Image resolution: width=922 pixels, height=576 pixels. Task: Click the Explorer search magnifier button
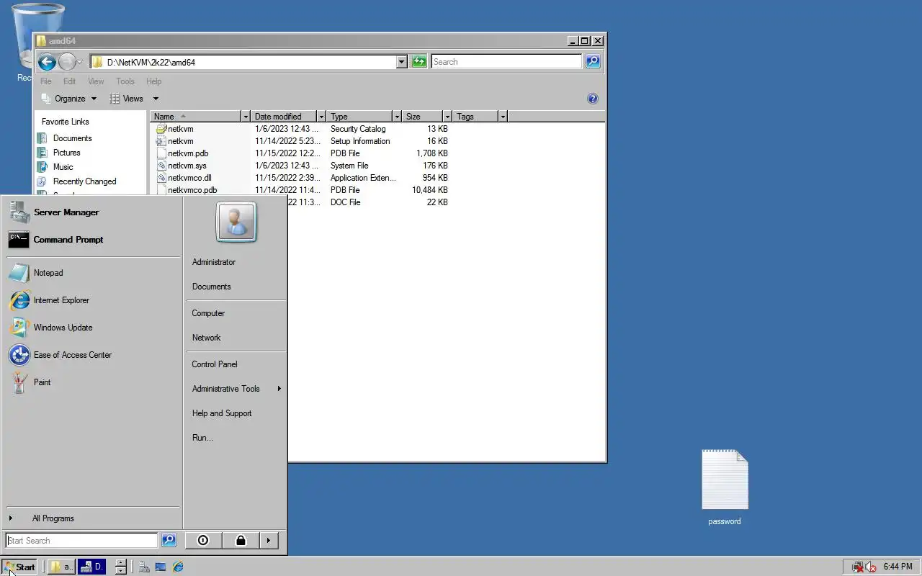(593, 62)
